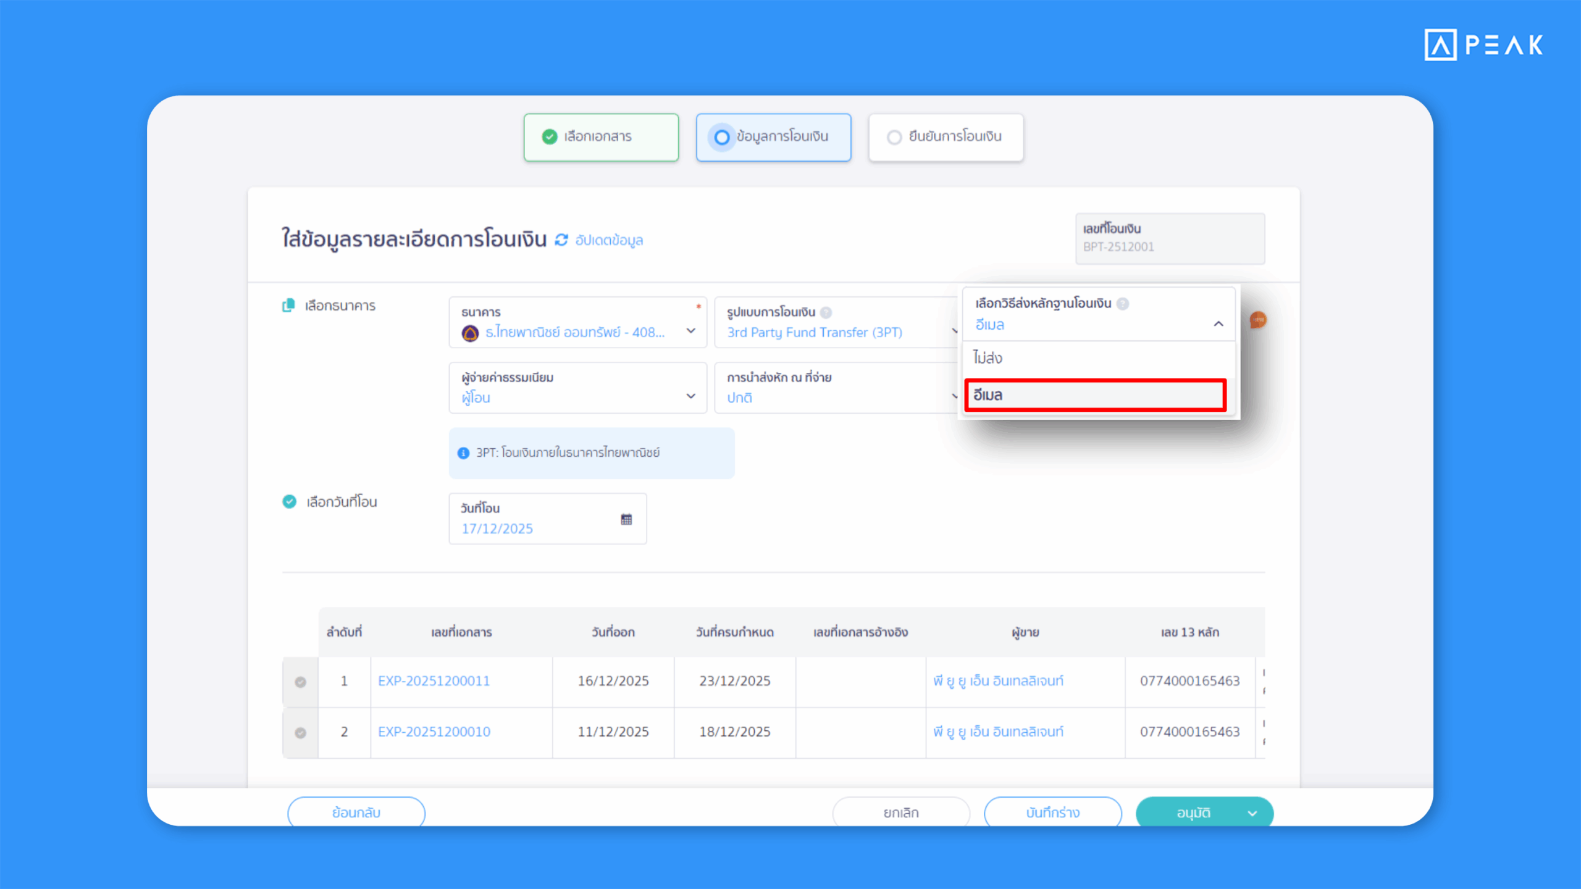1581x889 pixels.
Task: Click the copy icon beside เลือกธนาคาร
Action: (288, 306)
